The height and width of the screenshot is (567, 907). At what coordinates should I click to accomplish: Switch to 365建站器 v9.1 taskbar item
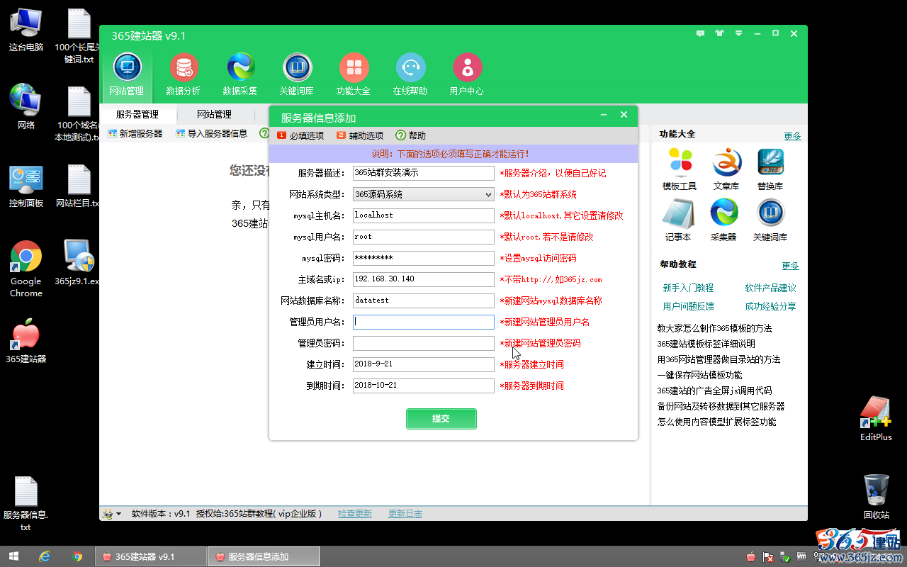[x=150, y=556]
